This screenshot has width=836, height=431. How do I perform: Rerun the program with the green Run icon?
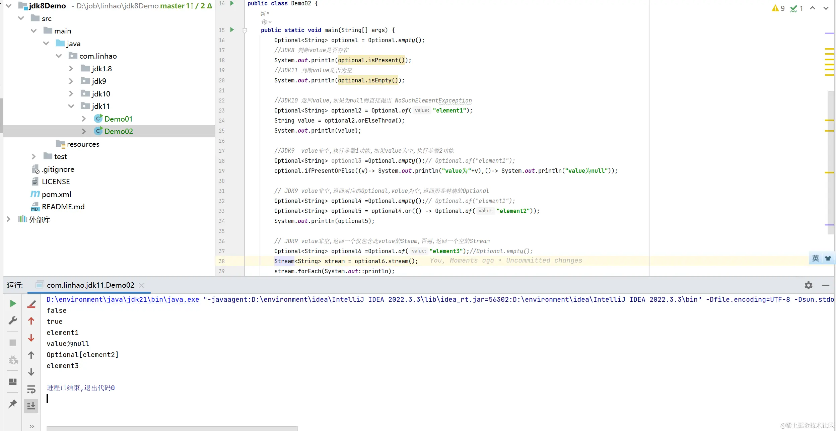click(x=13, y=303)
